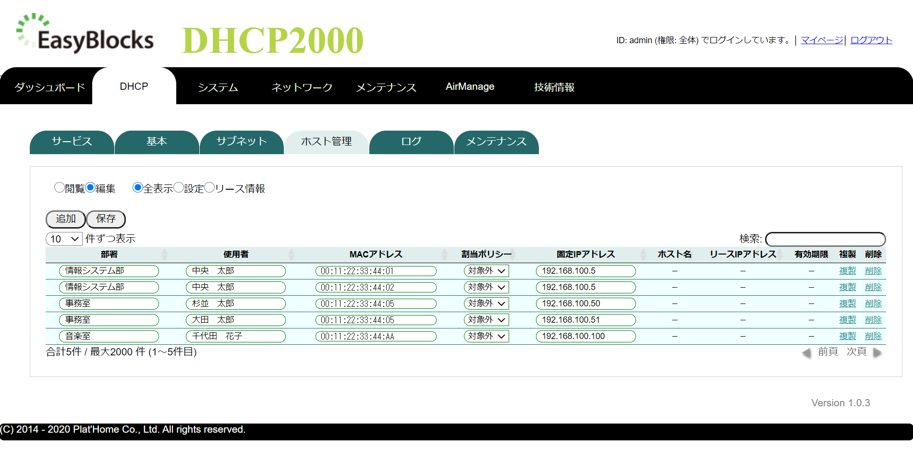Open 割当ポリシー dropdown for MAC 44:01 row
The width and height of the screenshot is (913, 449).
[x=486, y=271]
